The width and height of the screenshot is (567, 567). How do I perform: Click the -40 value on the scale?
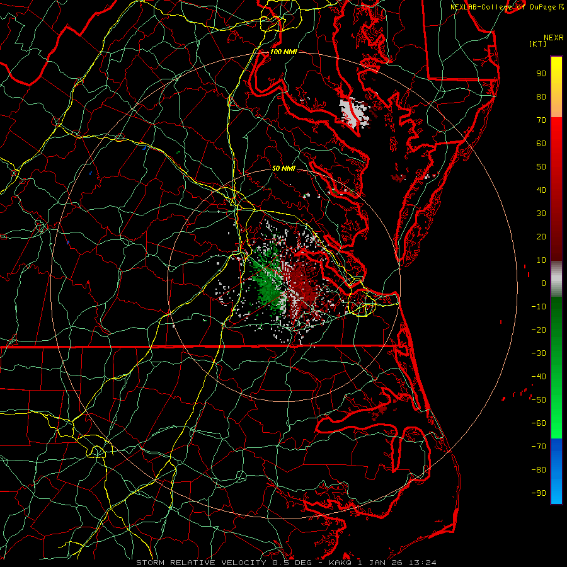[x=539, y=377]
